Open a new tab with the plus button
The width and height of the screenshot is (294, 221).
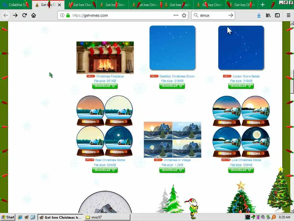tap(263, 5)
